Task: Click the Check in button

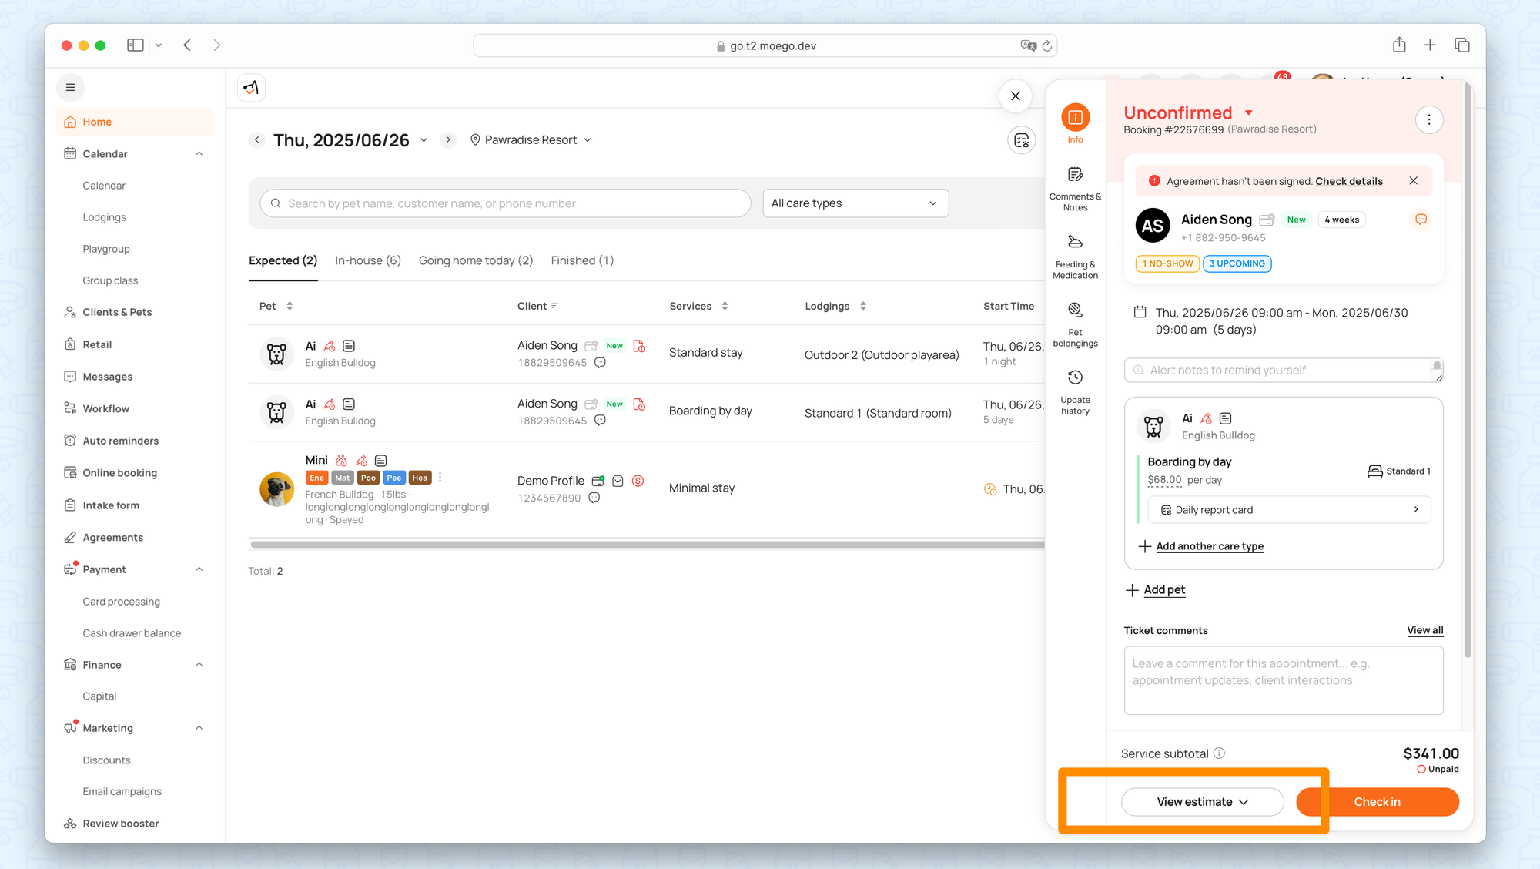Action: [1377, 802]
